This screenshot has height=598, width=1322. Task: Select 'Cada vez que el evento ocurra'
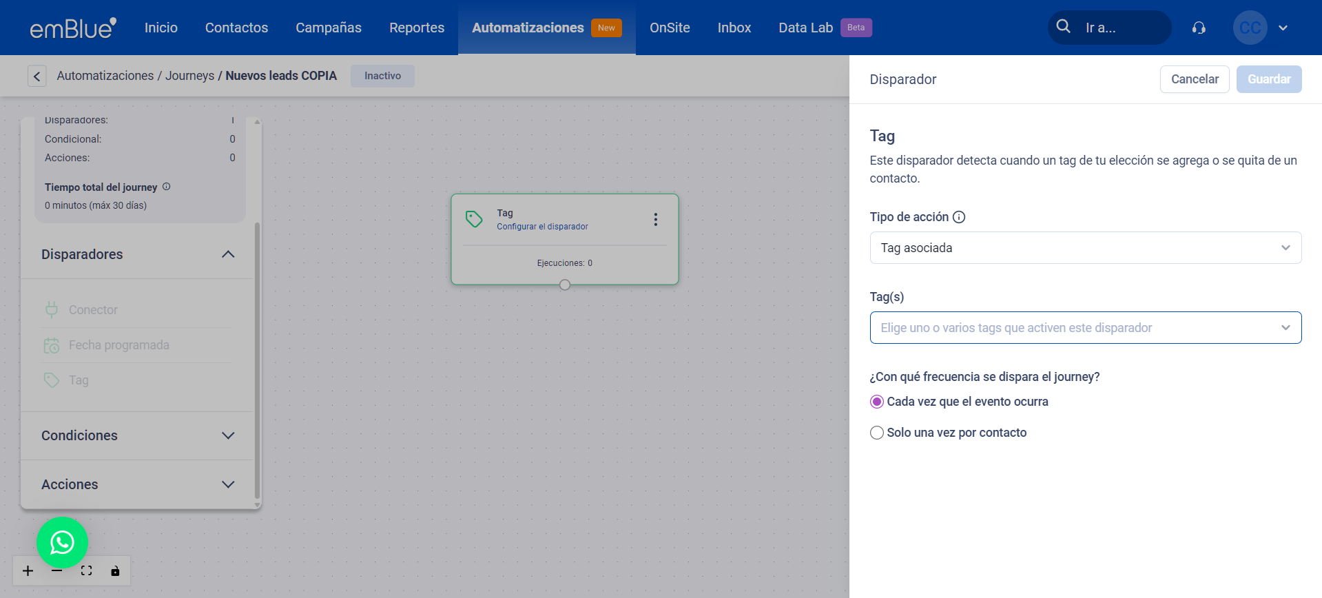pyautogui.click(x=877, y=402)
